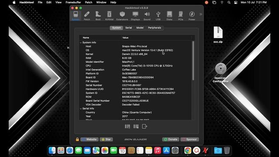279x157 pixels.
Task: Open the View menu
Action: (x=58, y=2)
